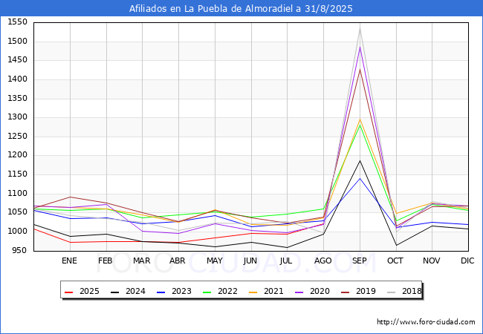Click the black 2024 legend color swatch
This screenshot has width=483, height=334.
[x=115, y=292]
